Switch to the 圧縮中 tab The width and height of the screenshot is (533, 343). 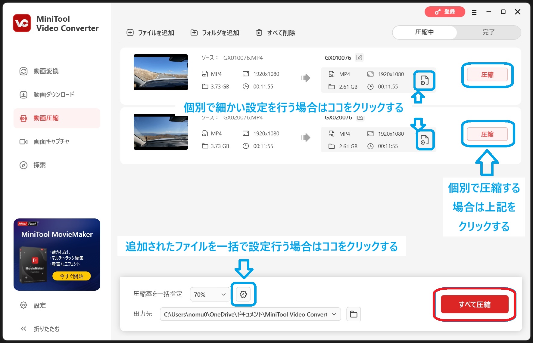pyautogui.click(x=424, y=32)
